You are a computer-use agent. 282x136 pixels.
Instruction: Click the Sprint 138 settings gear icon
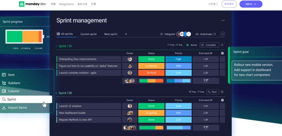(x=222, y=92)
